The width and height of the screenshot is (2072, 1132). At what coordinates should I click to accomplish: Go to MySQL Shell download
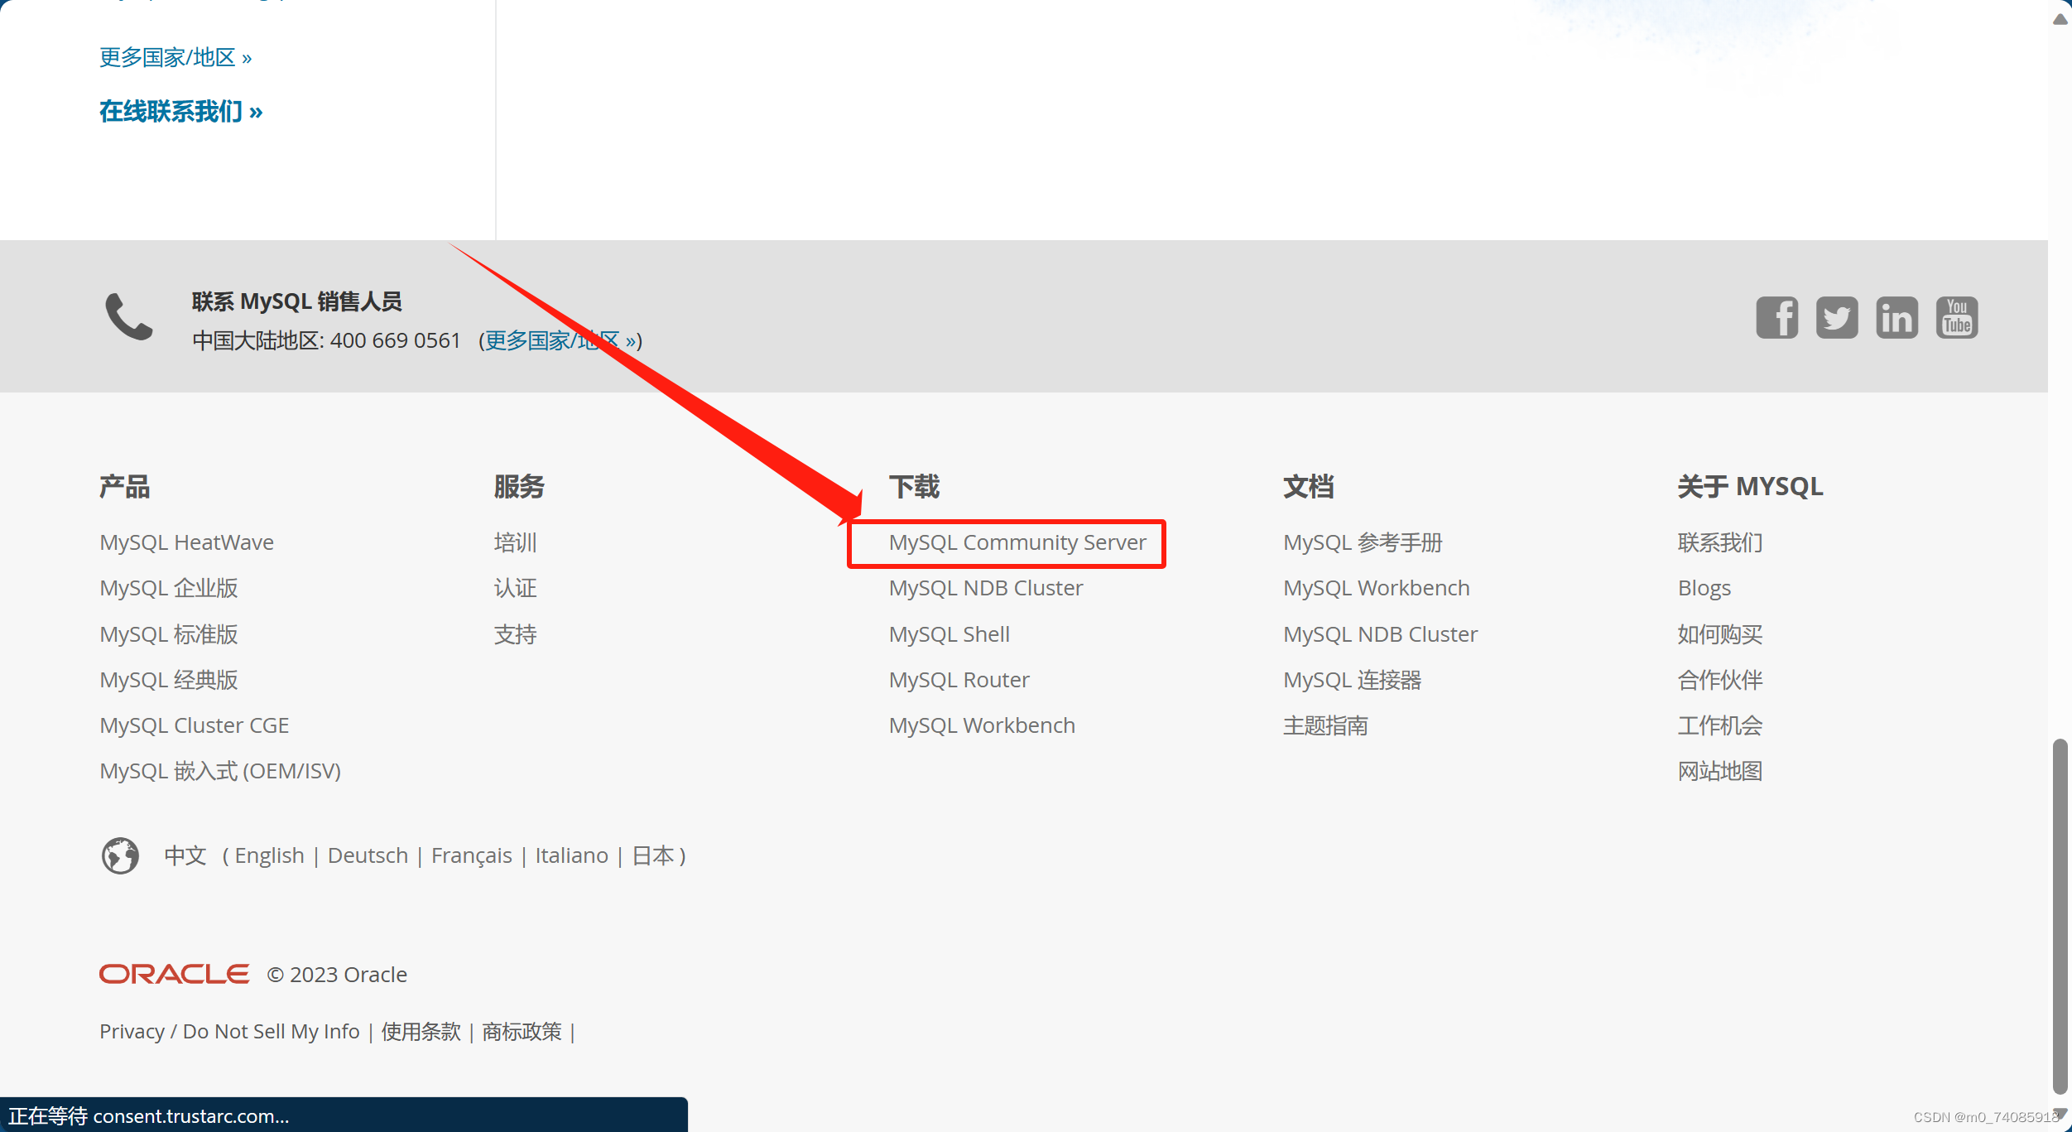[x=949, y=634]
